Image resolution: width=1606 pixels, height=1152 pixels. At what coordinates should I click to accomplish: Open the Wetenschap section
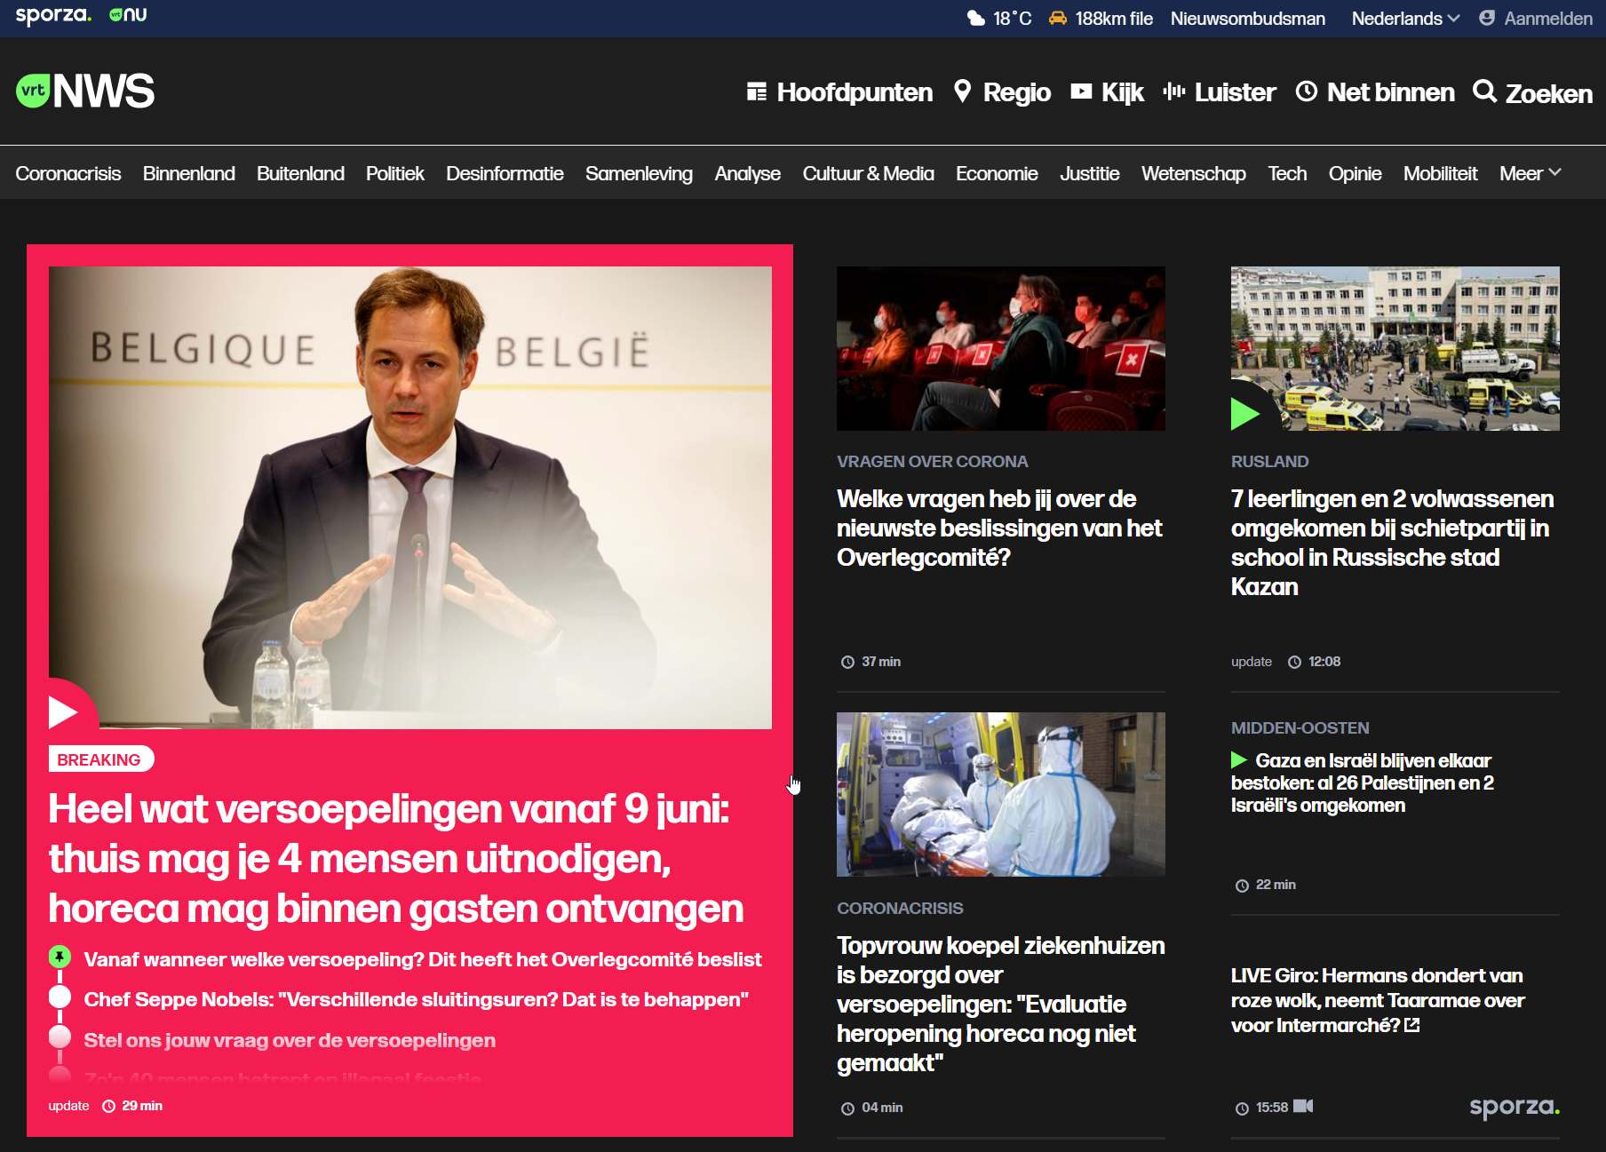coord(1193,173)
